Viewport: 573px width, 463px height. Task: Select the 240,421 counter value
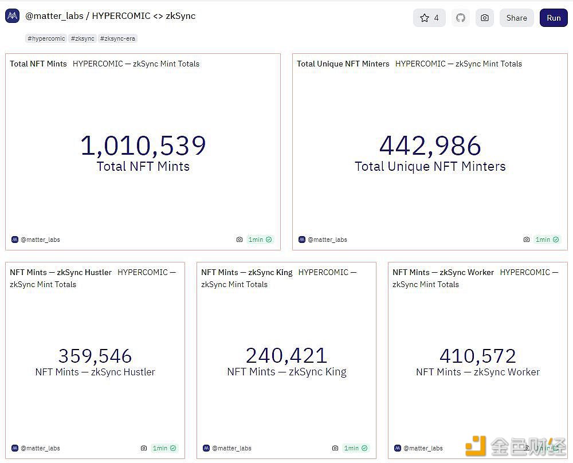point(286,356)
